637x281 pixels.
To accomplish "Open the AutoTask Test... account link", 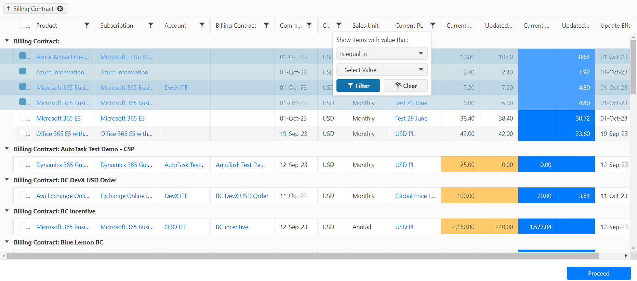I will tap(185, 165).
